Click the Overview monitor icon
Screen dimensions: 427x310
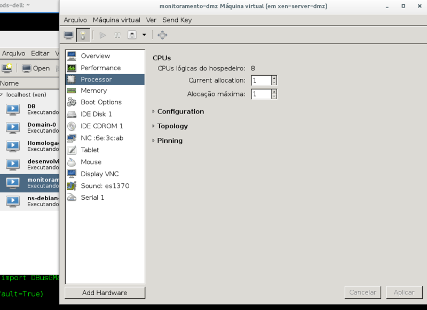72,56
